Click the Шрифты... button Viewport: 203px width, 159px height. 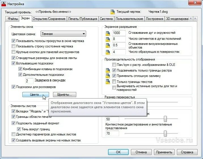pos(64,95)
